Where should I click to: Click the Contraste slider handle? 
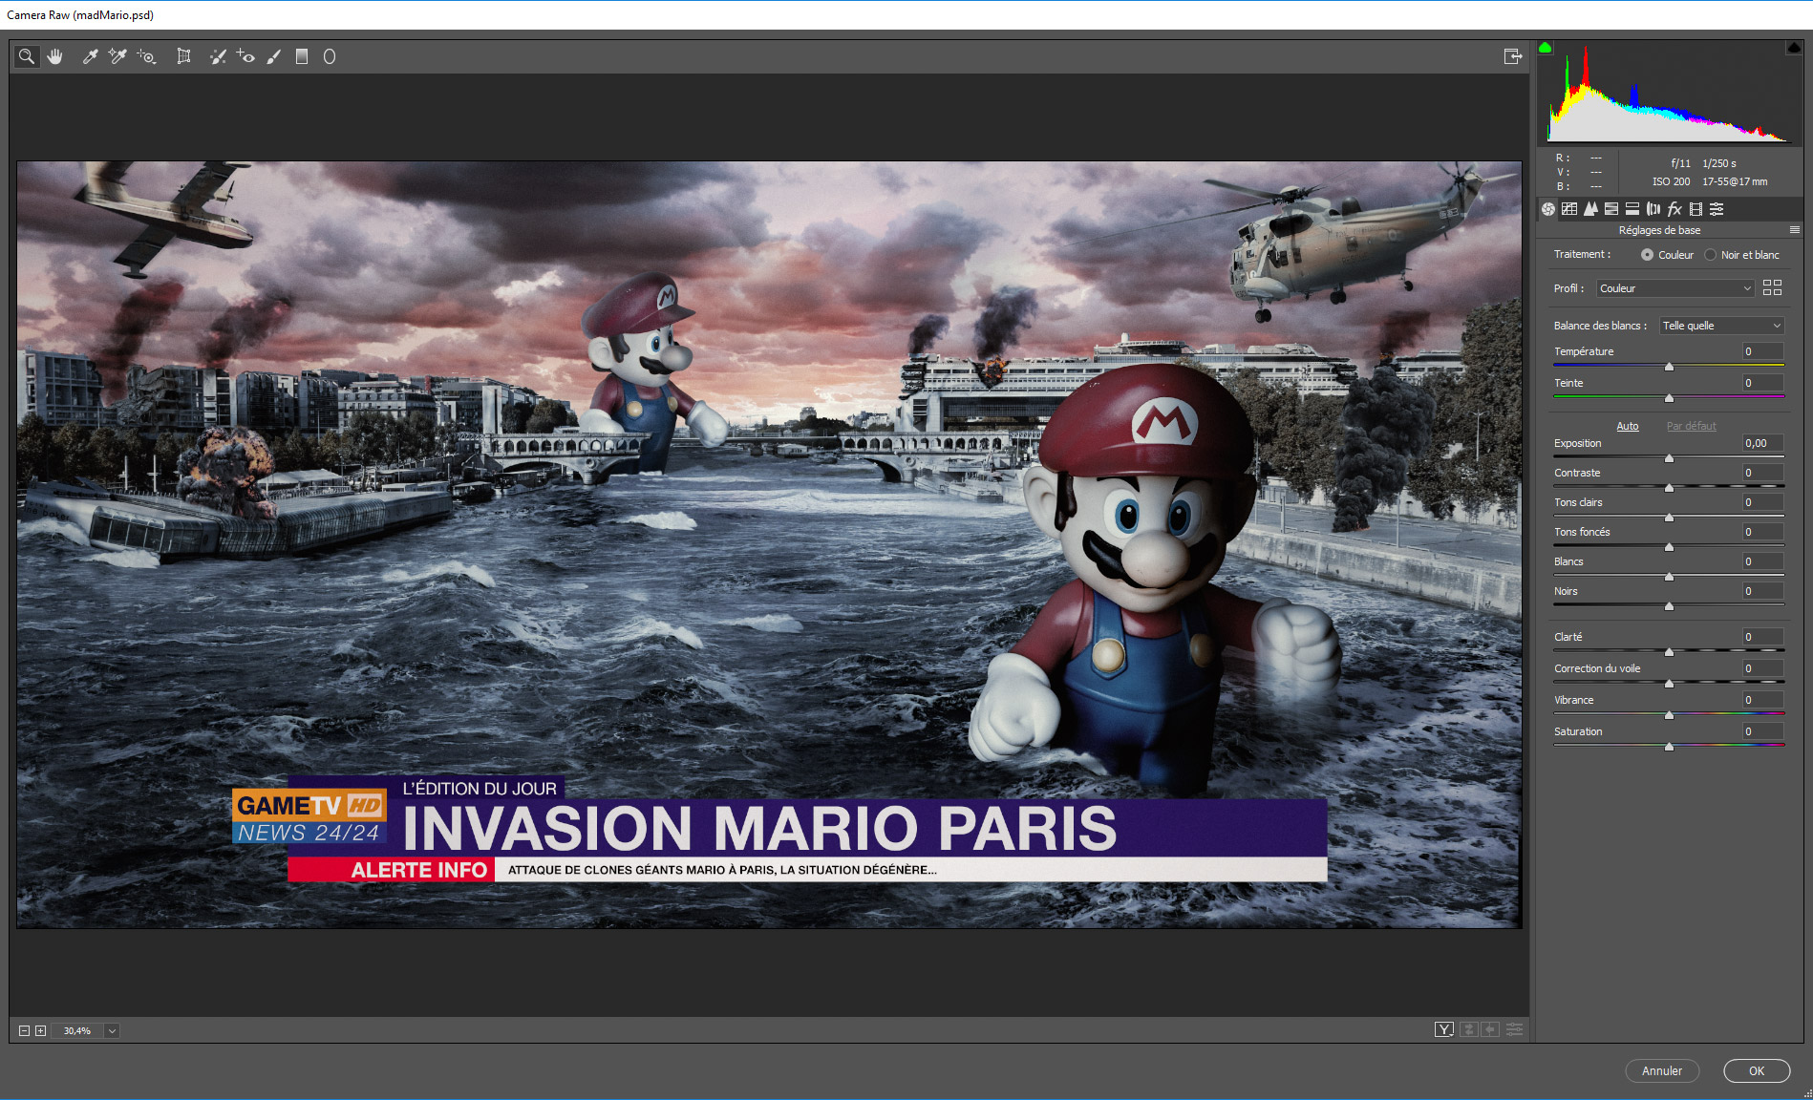pos(1670,488)
